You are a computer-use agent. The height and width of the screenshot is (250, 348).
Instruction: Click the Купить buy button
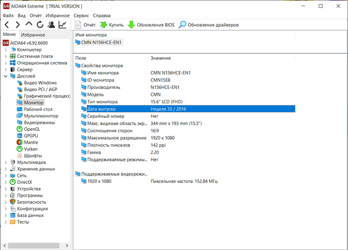[x=111, y=25]
